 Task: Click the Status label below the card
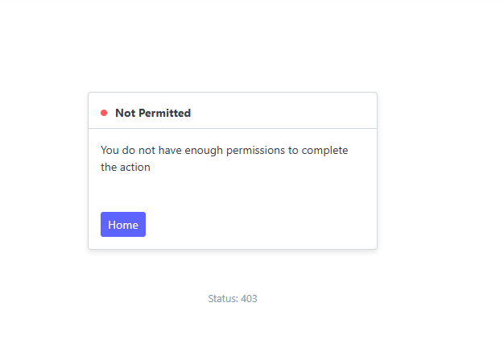(x=222, y=299)
